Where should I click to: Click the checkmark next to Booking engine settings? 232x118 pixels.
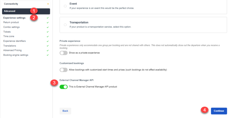pos(48,55)
